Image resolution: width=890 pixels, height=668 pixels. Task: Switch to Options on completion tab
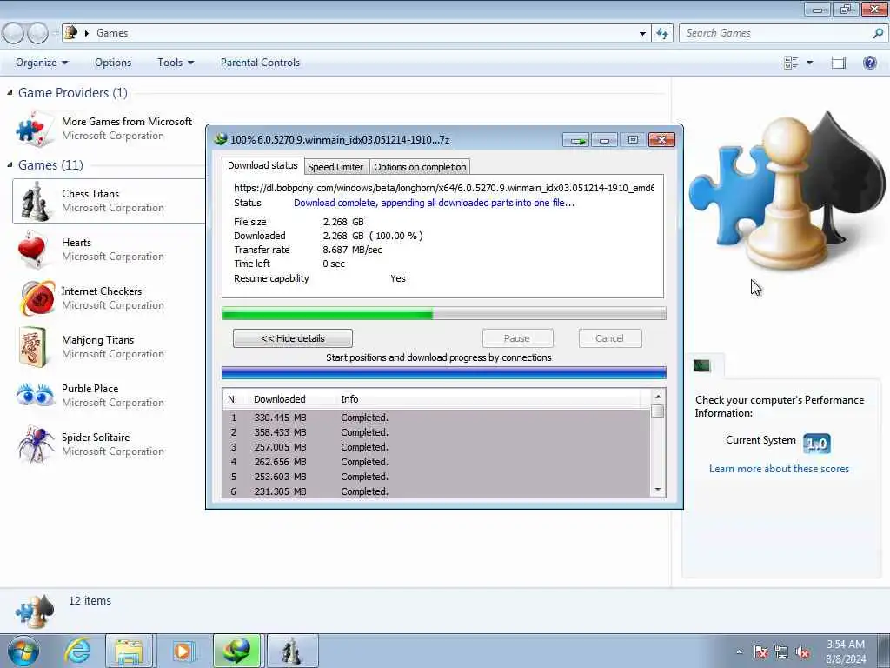420,167
